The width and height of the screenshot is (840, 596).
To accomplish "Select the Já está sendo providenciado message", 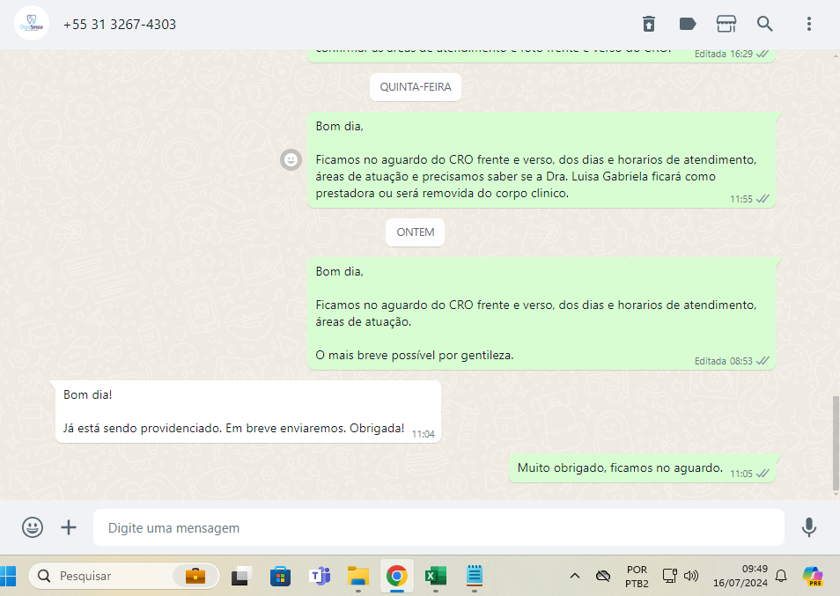I will click(x=248, y=411).
